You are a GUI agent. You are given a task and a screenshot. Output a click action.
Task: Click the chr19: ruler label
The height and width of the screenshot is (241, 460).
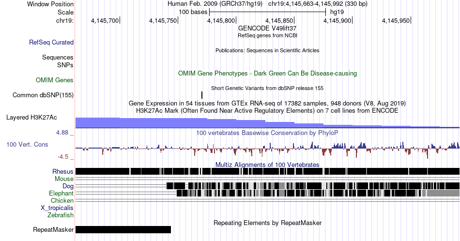coord(65,20)
